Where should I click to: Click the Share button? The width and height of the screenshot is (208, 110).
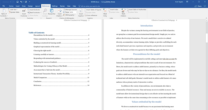coord(198,6)
